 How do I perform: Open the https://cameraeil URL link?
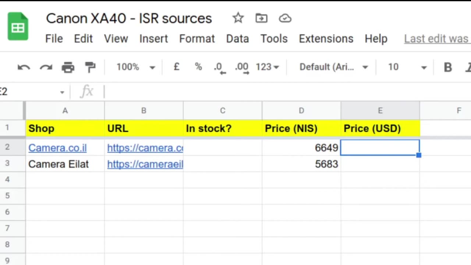pos(145,164)
